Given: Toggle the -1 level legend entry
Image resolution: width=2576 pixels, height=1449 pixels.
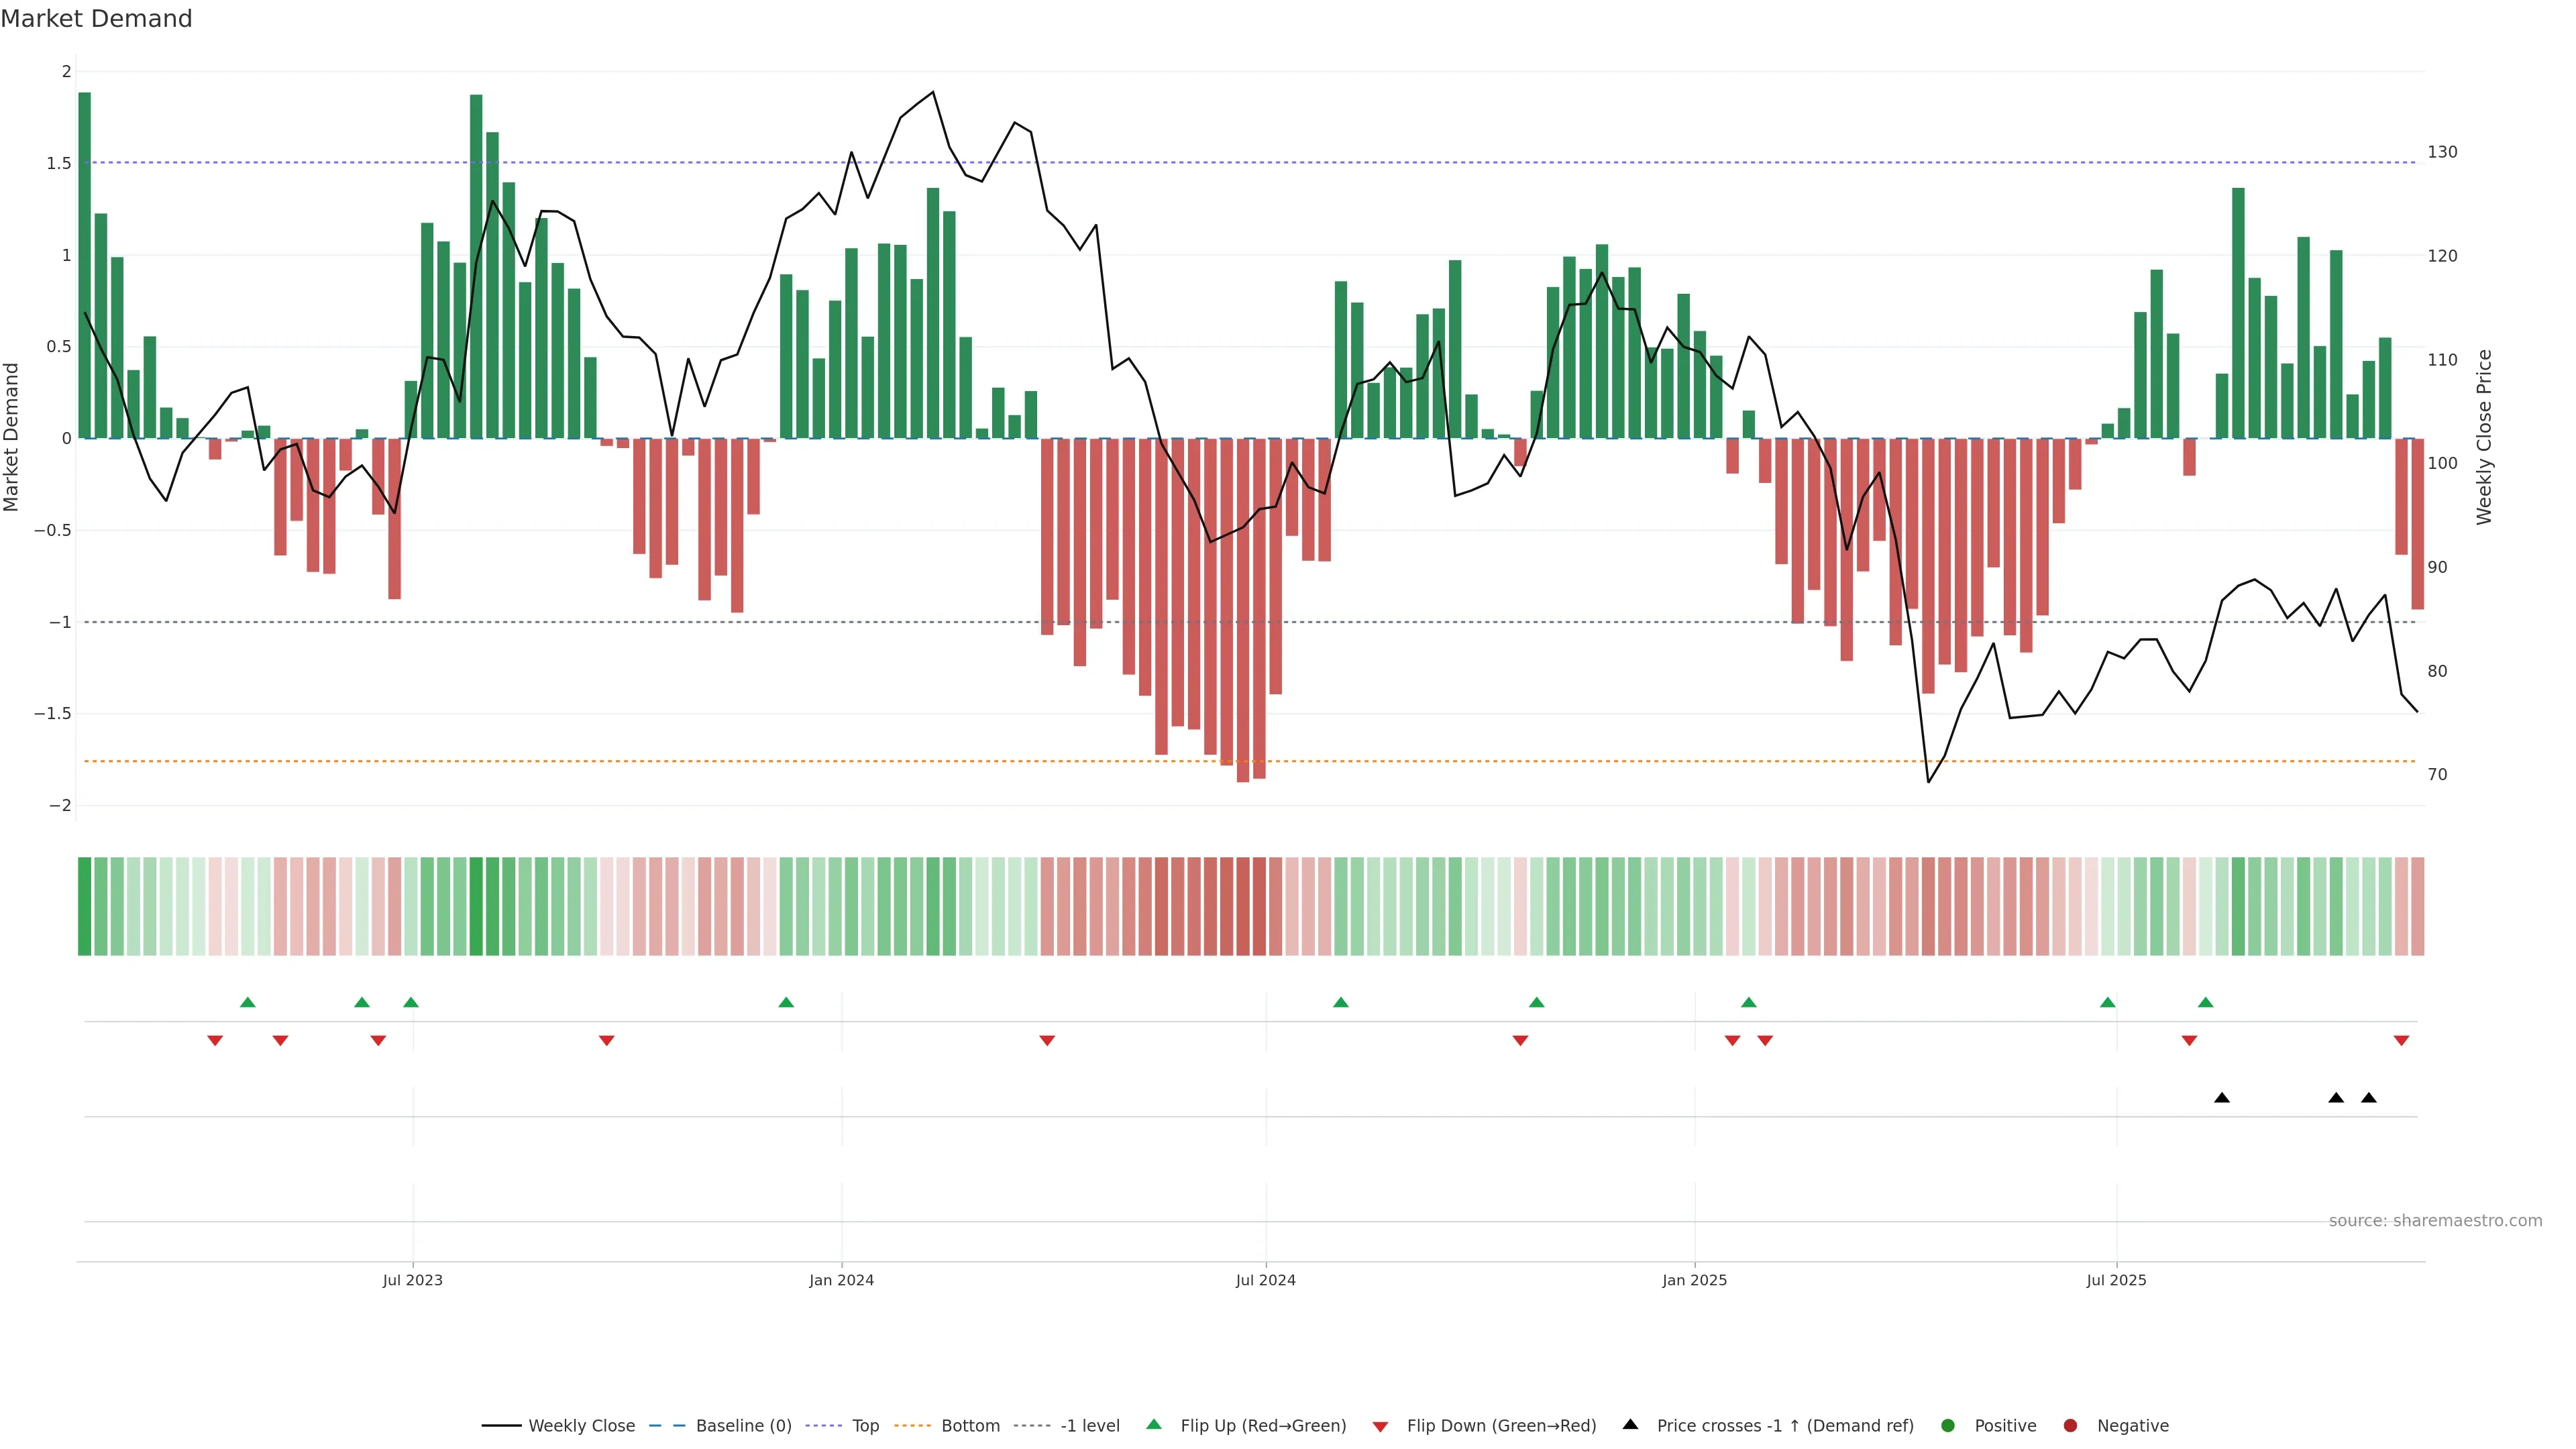Looking at the screenshot, I should pyautogui.click(x=1089, y=1425).
